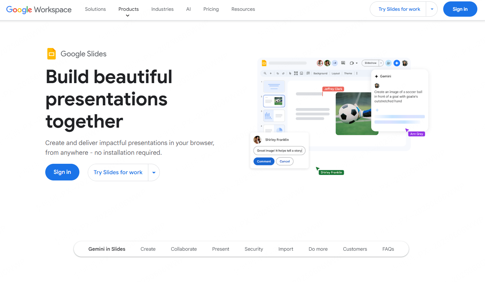
Task: Click the Undo icon in the toolbar
Action: coord(278,73)
